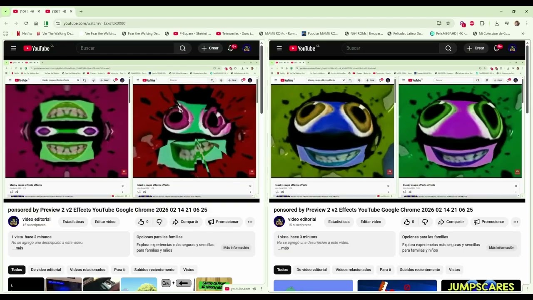Click the Chrome address bar URL
Image resolution: width=533 pixels, height=300 pixels.
coord(94,23)
